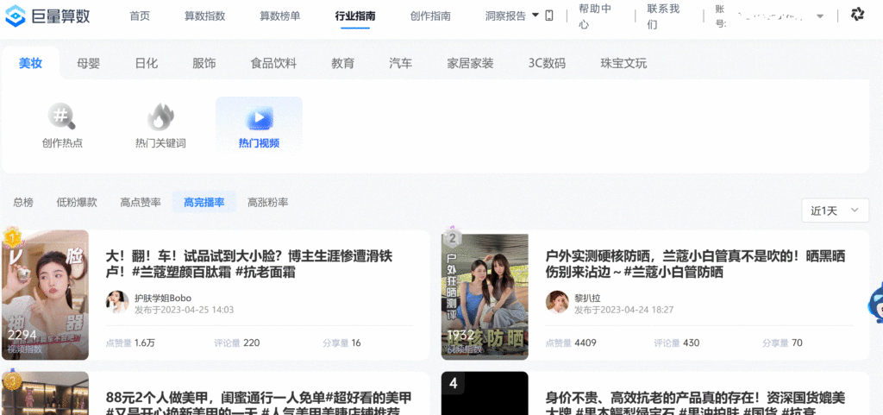
Task: Open 创作热点 hashtag search icon
Action: tap(62, 116)
